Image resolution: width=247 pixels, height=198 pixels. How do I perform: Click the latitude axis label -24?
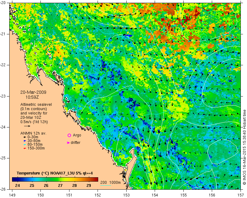(3, 127)
